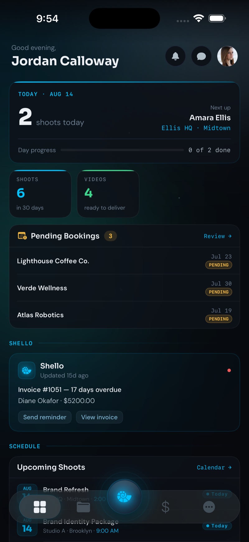Click the View invoice button

(99, 417)
